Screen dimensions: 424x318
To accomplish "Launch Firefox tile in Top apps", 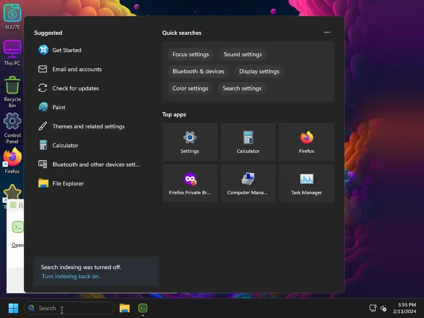I will coord(307,142).
